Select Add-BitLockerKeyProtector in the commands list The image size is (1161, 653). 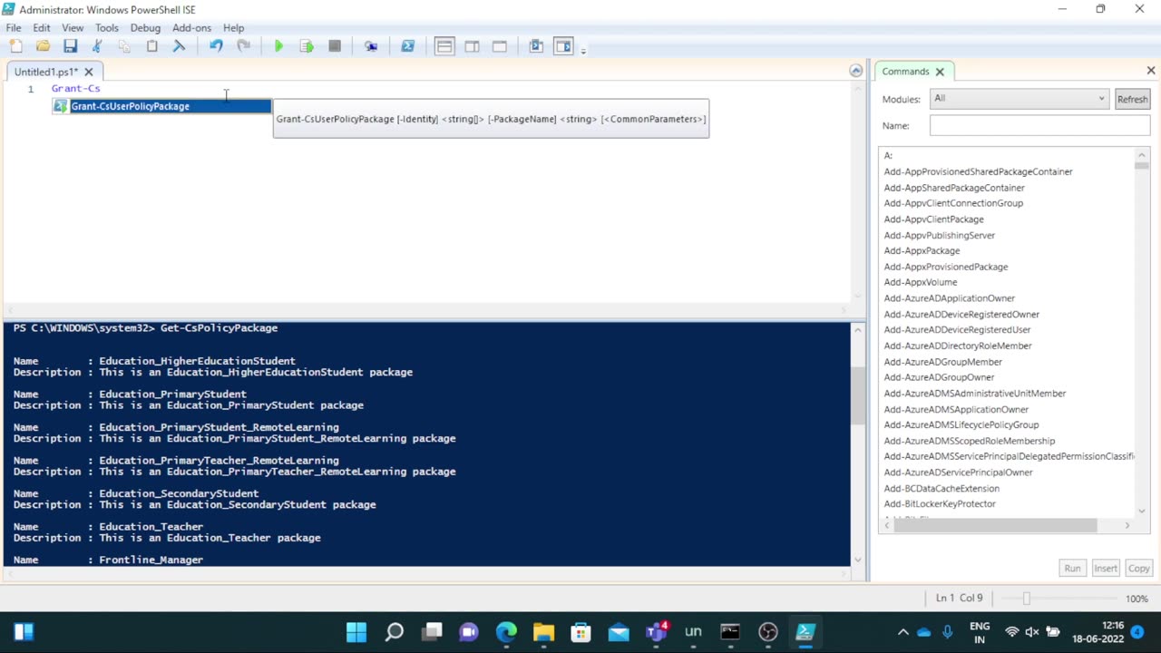(x=940, y=504)
